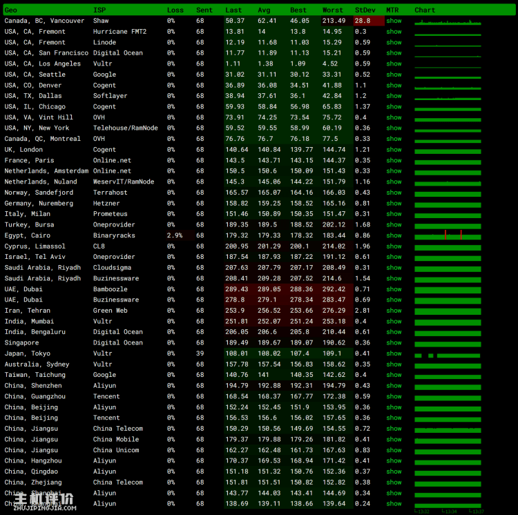This screenshot has height=515, width=518.
Task: Click 'show' for Fremont Hurricane FMT2 row
Action: 394,32
